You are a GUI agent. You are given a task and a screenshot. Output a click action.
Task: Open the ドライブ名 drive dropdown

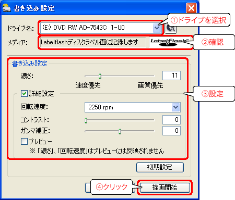[157, 28]
